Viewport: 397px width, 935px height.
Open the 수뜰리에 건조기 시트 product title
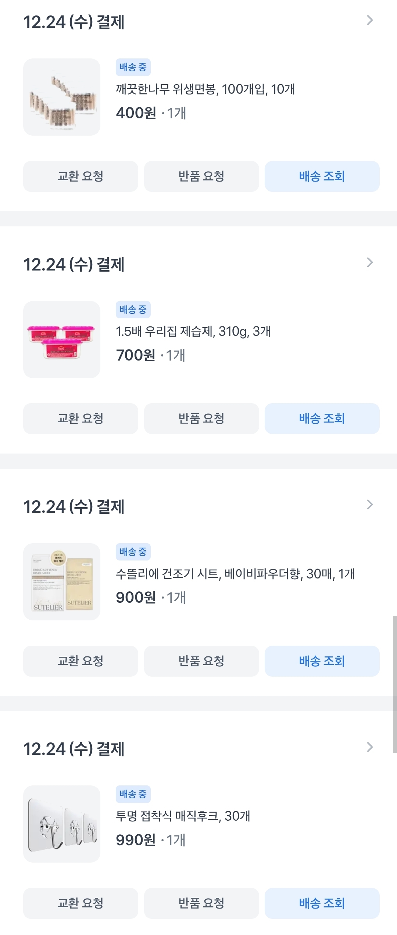235,574
